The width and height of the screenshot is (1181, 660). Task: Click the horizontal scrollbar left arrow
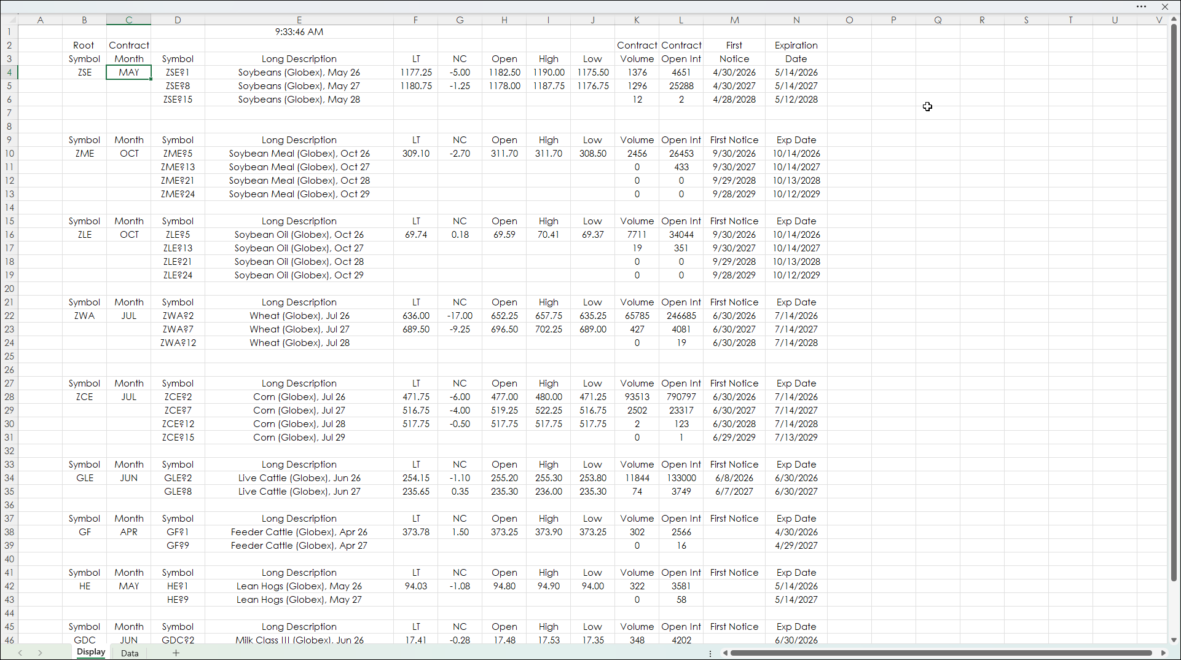point(725,653)
